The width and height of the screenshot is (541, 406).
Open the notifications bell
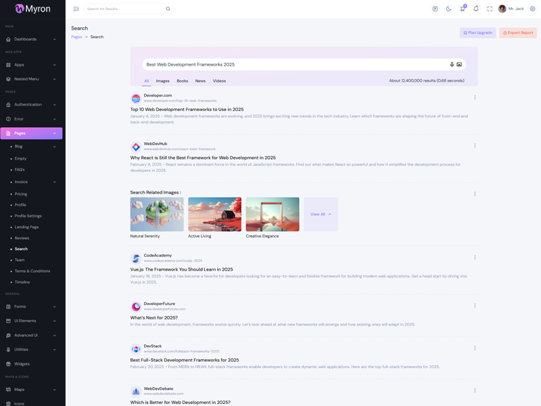476,9
